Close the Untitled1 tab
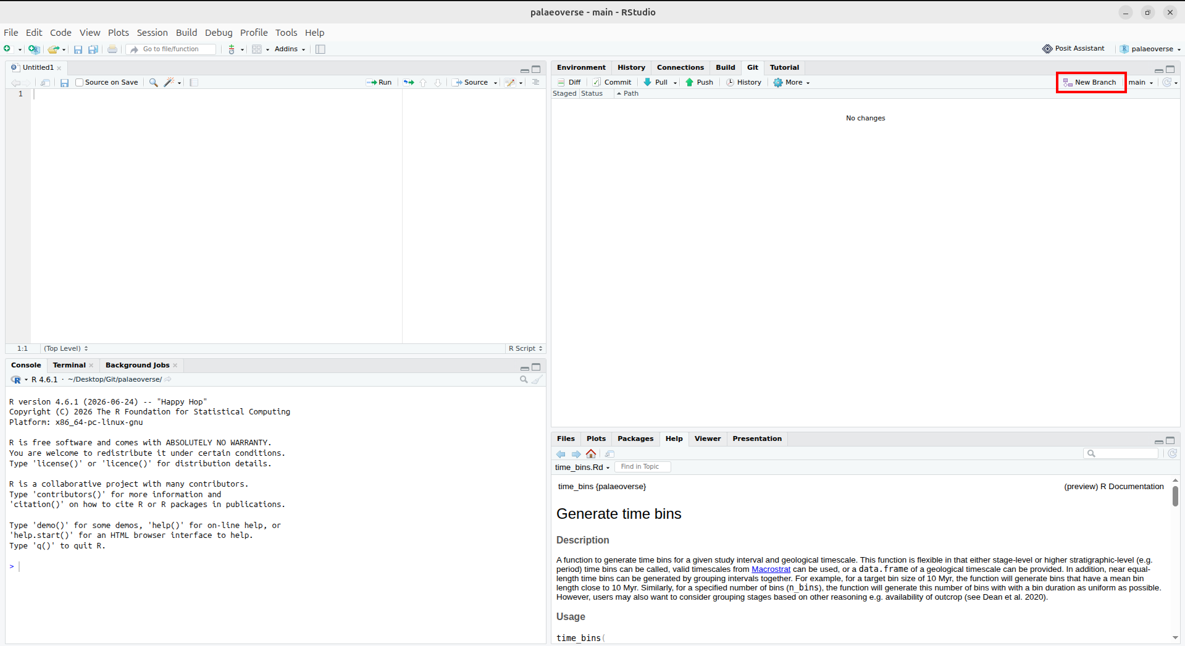 [59, 69]
